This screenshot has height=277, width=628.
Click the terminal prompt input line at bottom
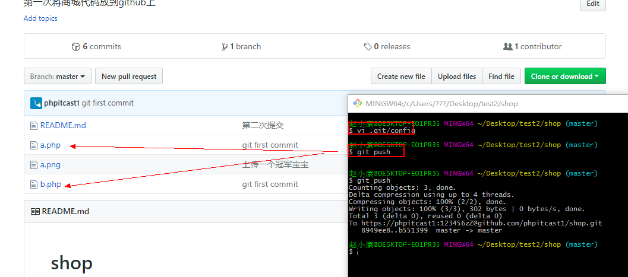pyautogui.click(x=416, y=252)
